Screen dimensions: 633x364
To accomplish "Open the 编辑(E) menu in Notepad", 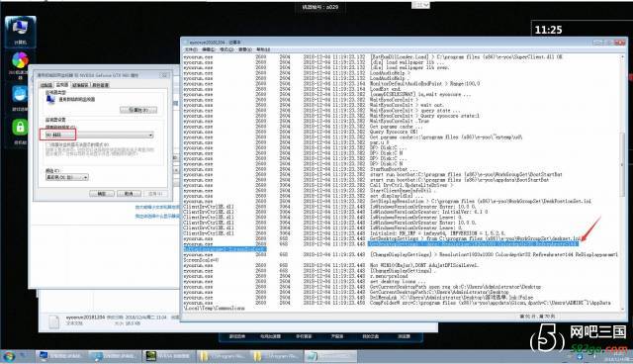I will point(209,49).
